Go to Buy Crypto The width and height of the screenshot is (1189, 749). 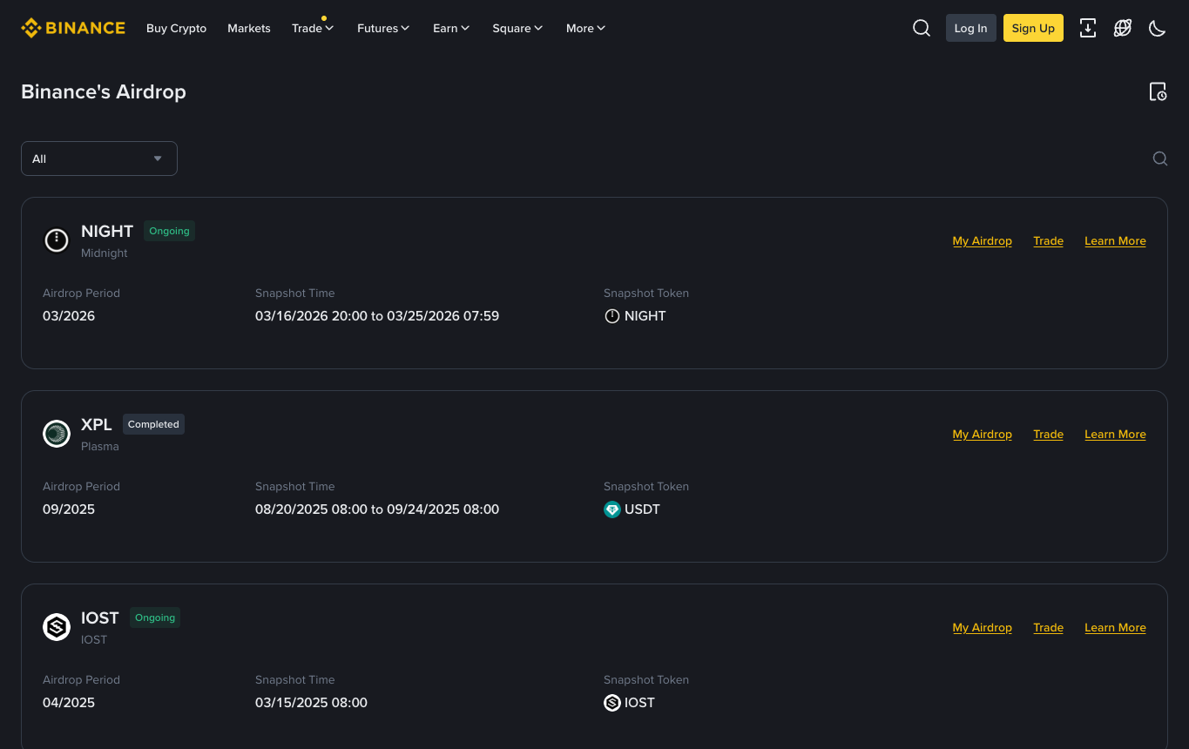click(177, 28)
